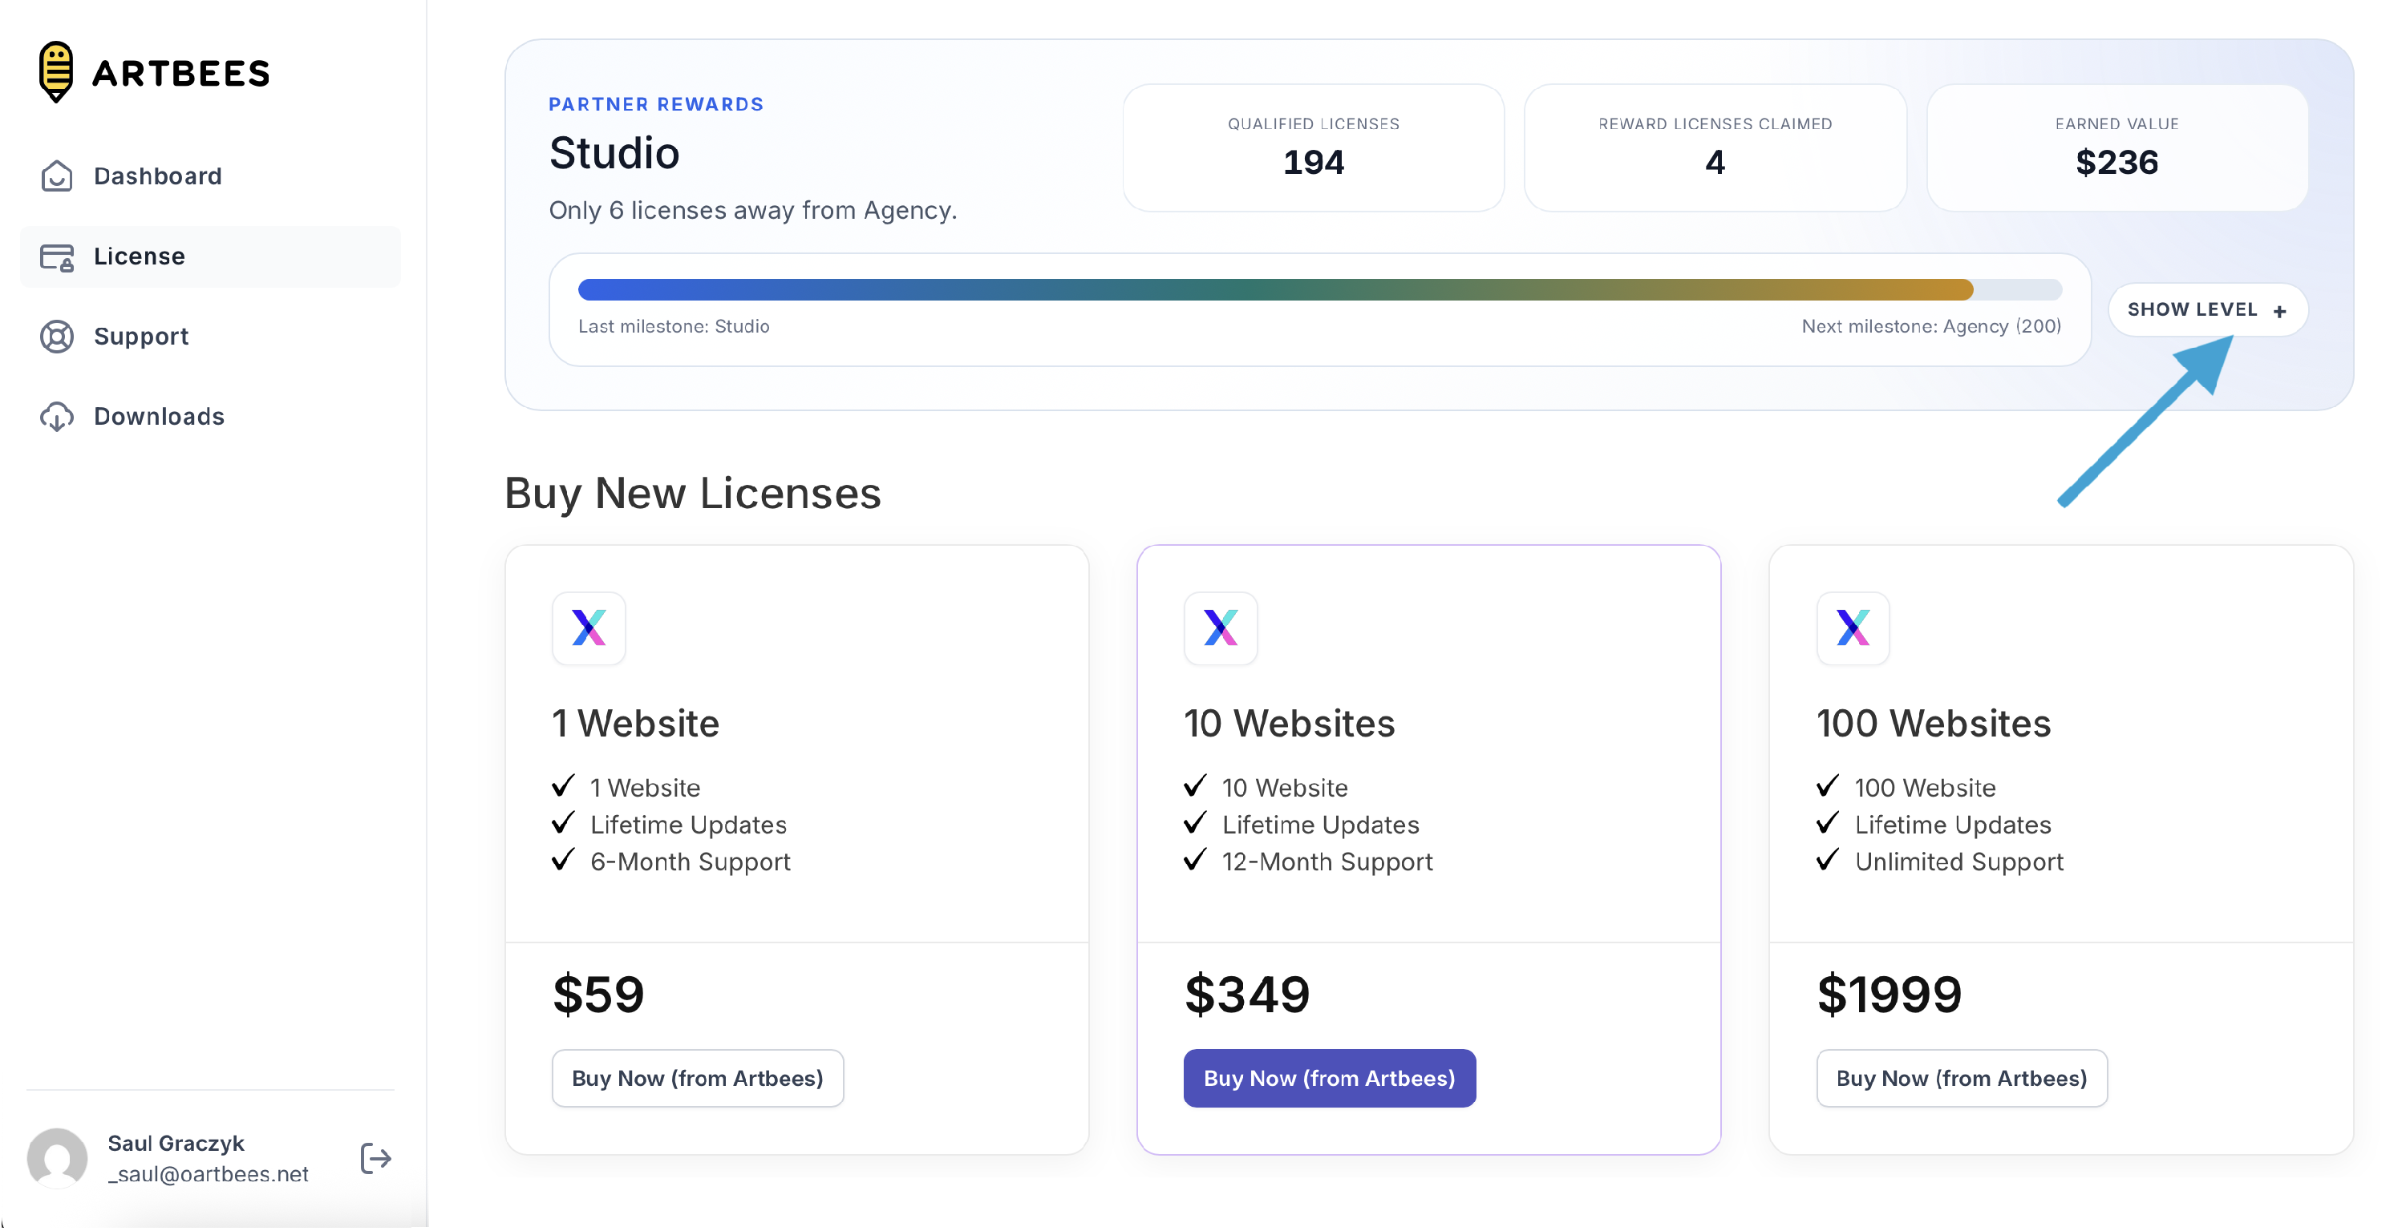
Task: Click the Dashboard home icon
Action: click(x=56, y=176)
